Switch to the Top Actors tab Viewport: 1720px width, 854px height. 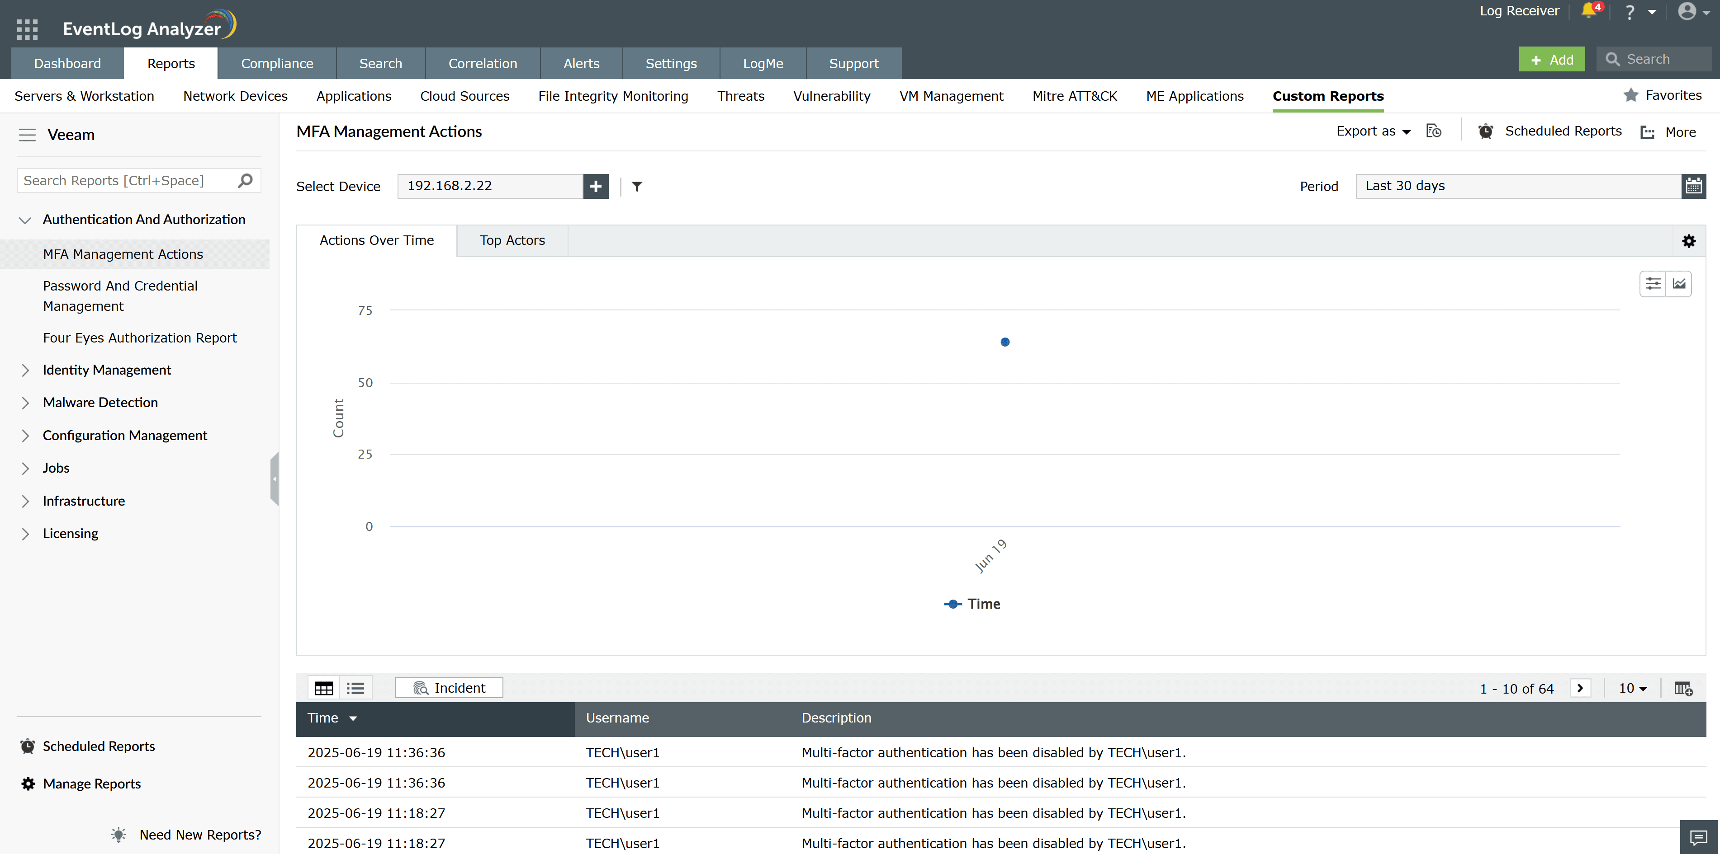click(512, 240)
